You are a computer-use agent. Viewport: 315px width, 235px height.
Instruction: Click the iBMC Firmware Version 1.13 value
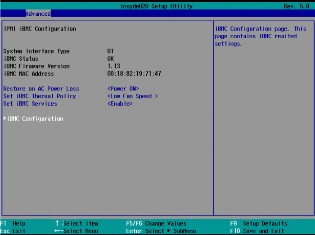pyautogui.click(x=113, y=66)
